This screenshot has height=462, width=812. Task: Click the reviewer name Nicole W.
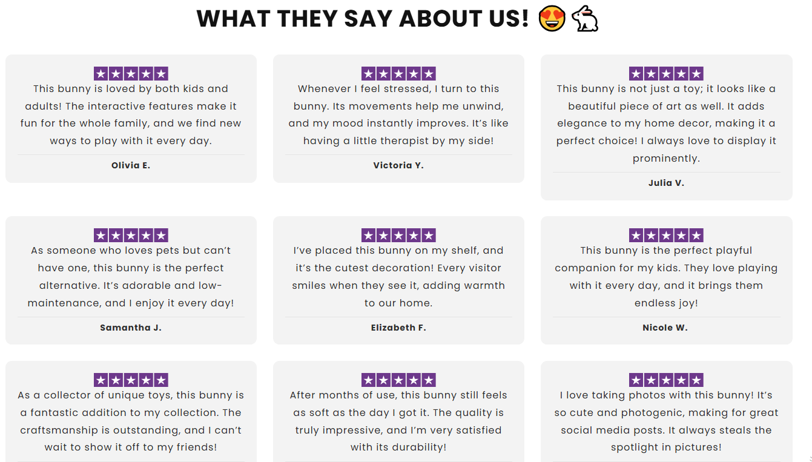click(665, 328)
